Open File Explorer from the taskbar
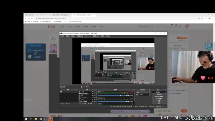Screen dimensions: 215x121 36,119
